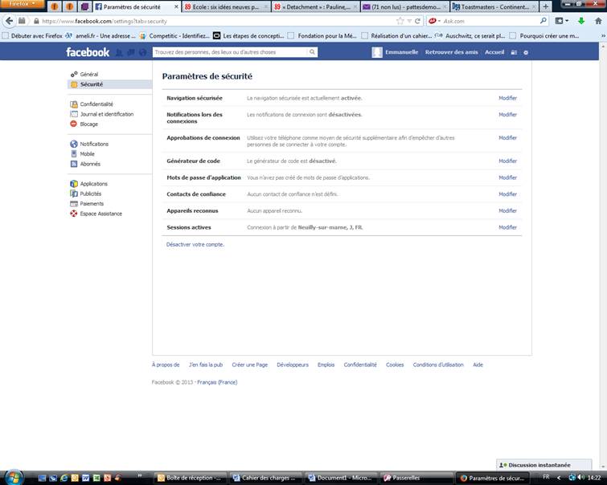
Task: Open the Général settings section
Action: 89,74
